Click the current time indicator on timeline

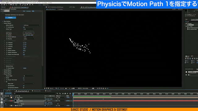click(73, 94)
